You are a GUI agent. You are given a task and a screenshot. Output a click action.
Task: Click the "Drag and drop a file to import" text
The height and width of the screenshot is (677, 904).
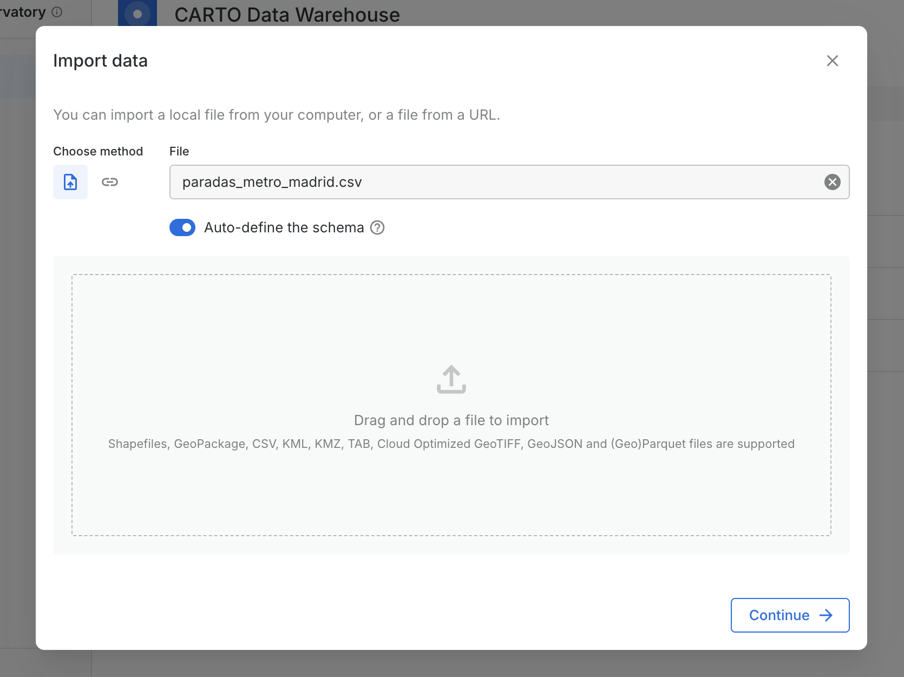coord(451,420)
